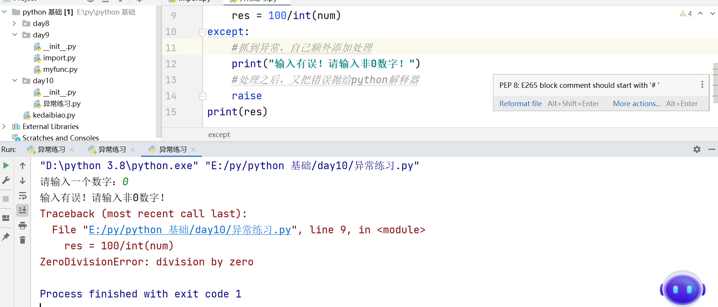
Task: Collapse the python 基础 project root
Action: (5, 12)
